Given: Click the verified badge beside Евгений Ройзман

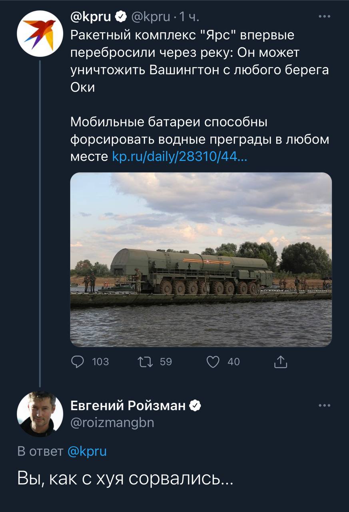Looking at the screenshot, I should 195,406.
